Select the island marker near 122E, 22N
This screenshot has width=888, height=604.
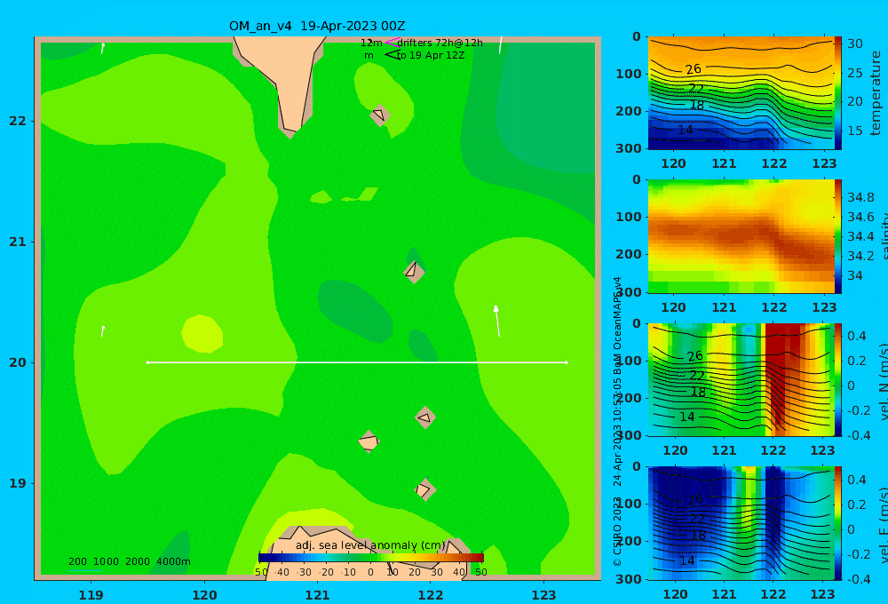pos(379,115)
